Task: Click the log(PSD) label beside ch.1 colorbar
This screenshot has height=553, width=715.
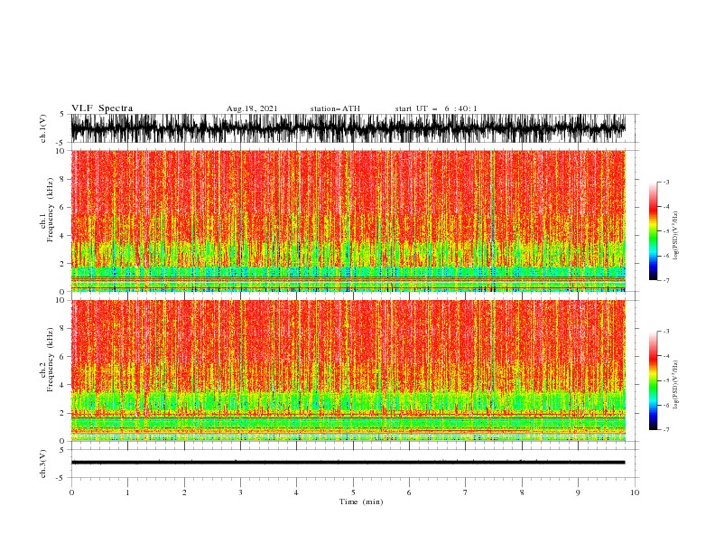Action: (x=675, y=236)
